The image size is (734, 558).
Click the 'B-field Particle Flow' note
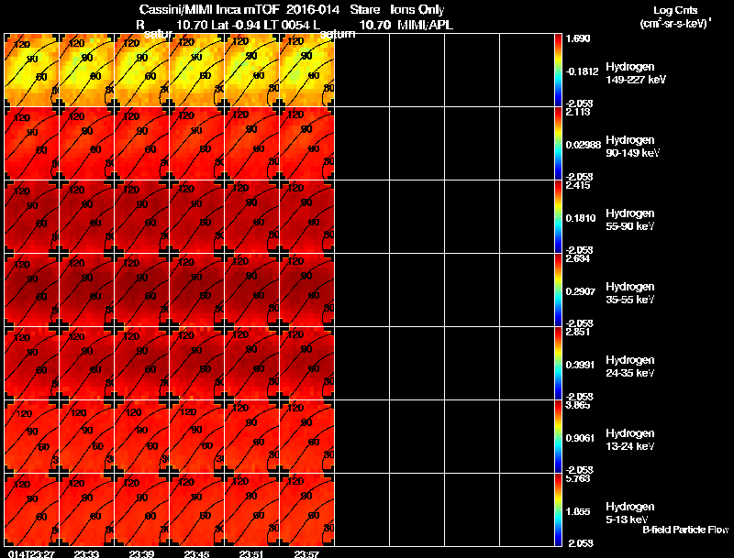685,530
